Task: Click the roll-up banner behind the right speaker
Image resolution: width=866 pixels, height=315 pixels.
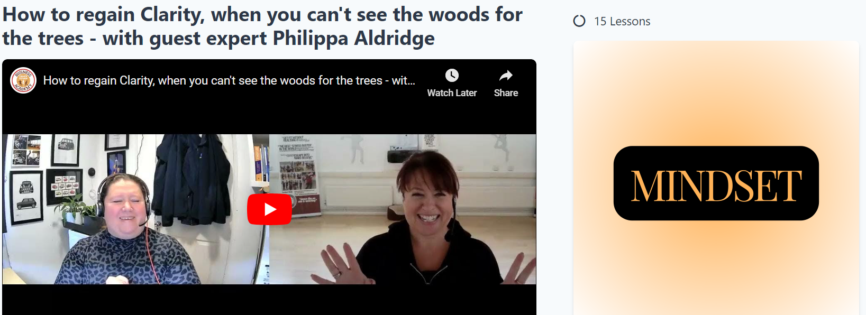Action: (x=298, y=175)
